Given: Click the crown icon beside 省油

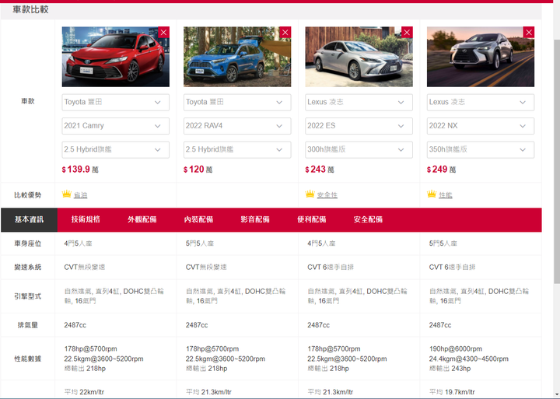Looking at the screenshot, I should pyautogui.click(x=67, y=194).
